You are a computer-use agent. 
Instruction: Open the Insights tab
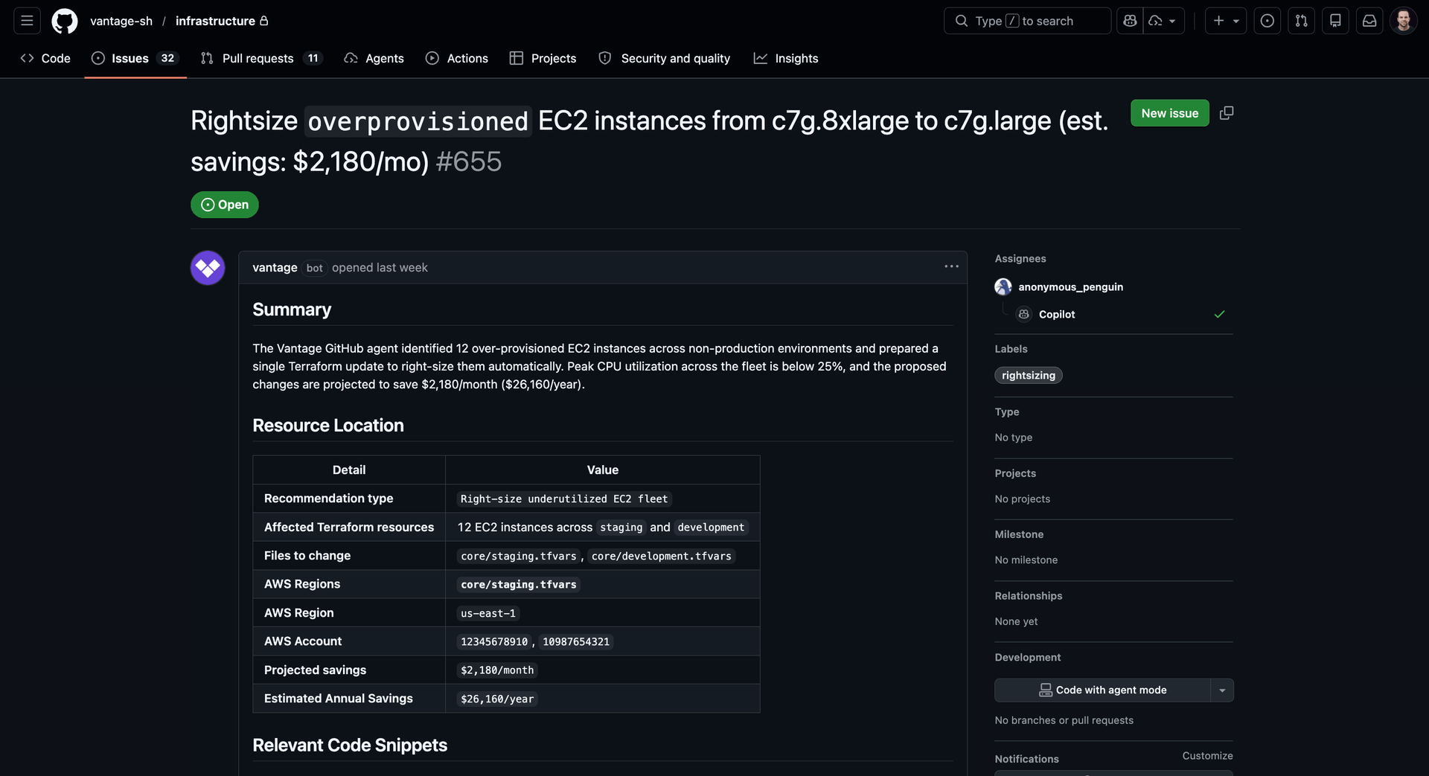click(x=786, y=58)
